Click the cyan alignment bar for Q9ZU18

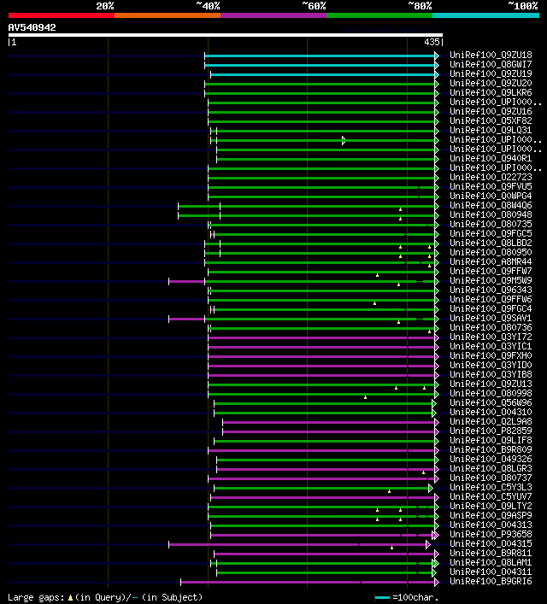pyautogui.click(x=320, y=56)
